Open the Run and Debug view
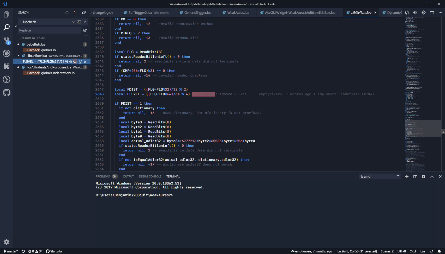The image size is (445, 254). [7, 53]
